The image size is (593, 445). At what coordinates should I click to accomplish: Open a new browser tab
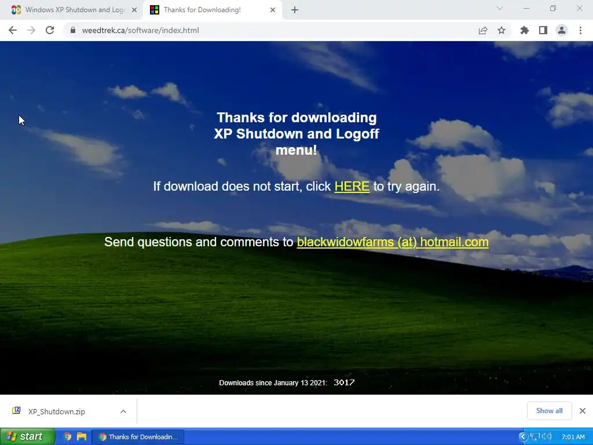[x=295, y=10]
